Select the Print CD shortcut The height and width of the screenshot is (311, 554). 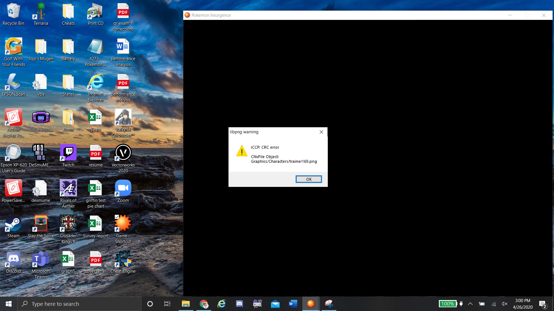[96, 14]
